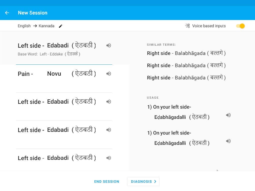
Task: Play audio on bottom 'Edabadi' list entry
Action: [108, 158]
